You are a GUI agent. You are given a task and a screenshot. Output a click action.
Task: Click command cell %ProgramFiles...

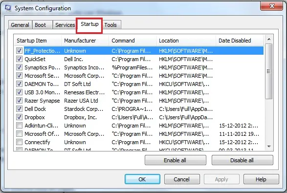[132, 67]
